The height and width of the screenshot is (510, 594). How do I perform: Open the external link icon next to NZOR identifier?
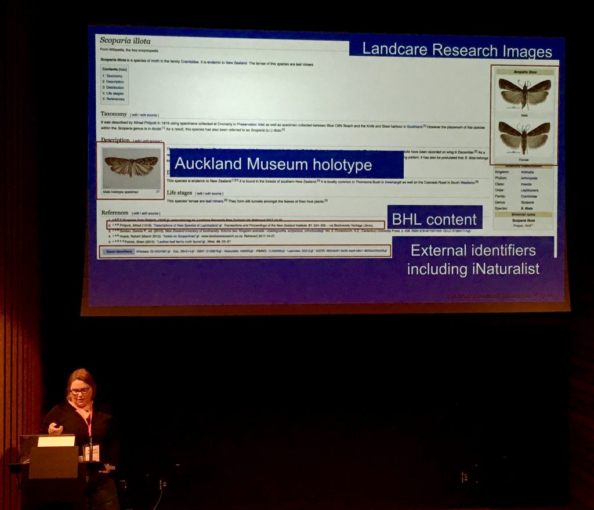click(386, 252)
